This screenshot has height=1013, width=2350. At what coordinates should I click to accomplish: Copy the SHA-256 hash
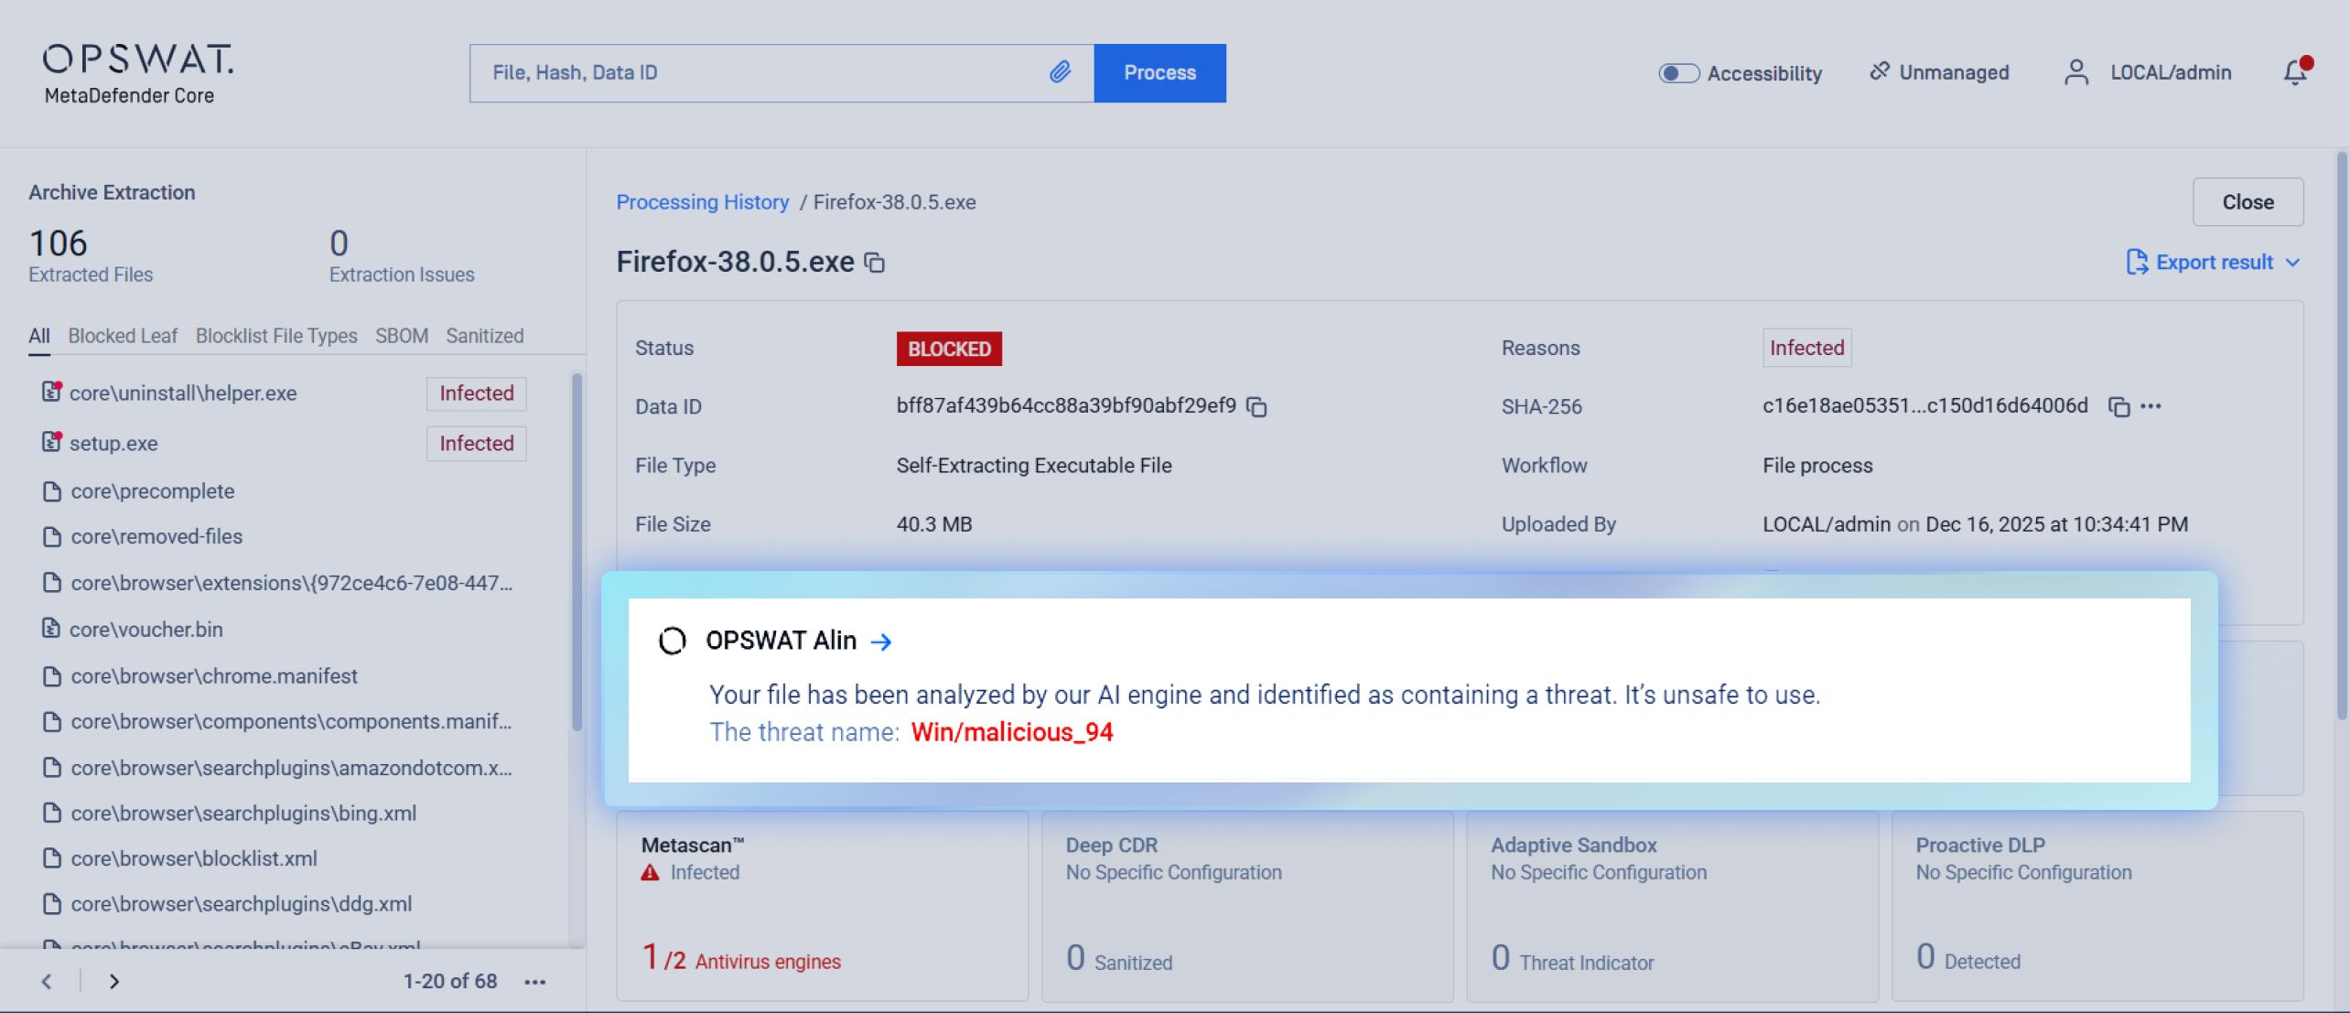[2118, 407]
